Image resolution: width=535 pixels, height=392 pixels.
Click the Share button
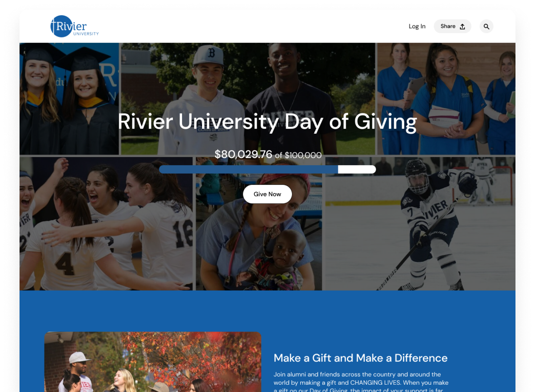[x=453, y=26]
